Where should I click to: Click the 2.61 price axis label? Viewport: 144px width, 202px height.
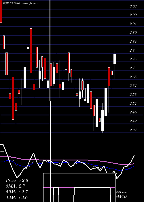(x=133, y=85)
